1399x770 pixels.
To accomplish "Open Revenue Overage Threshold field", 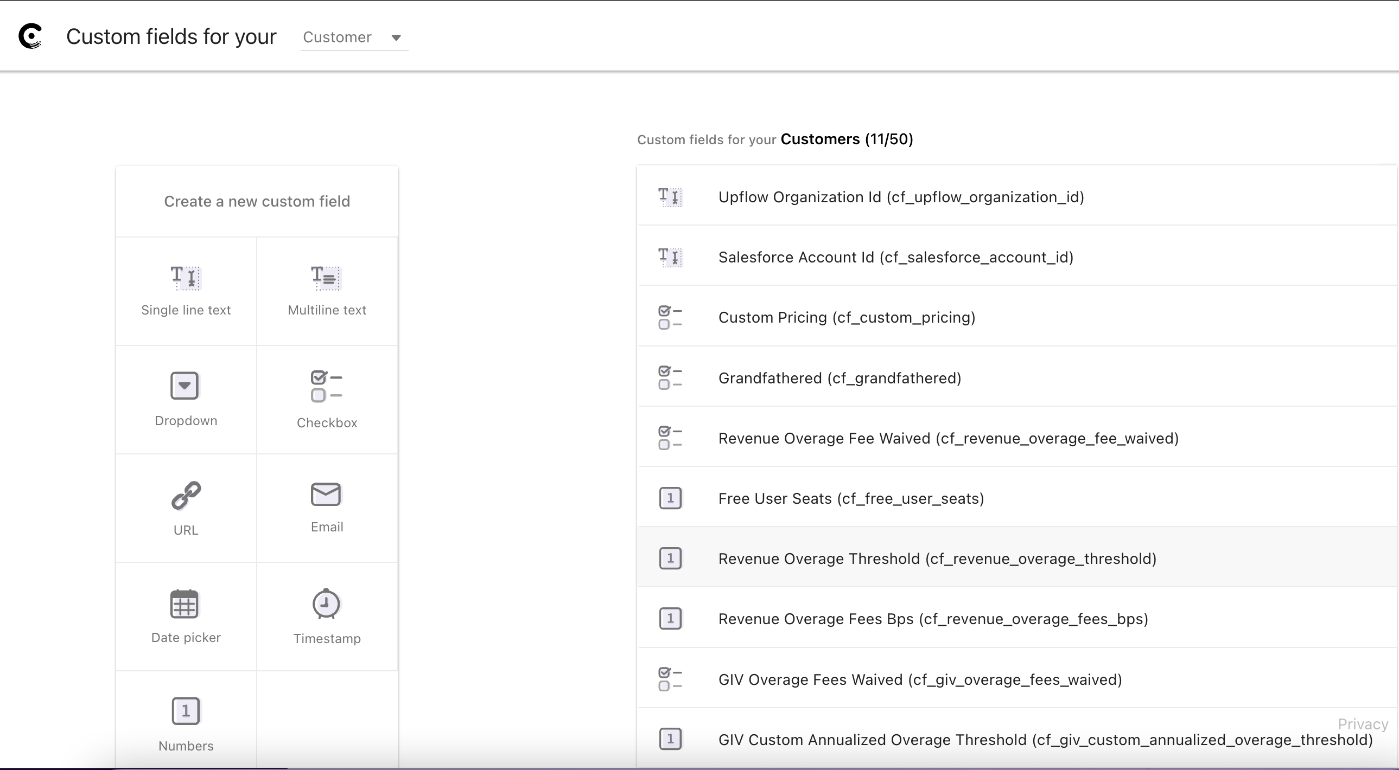I will (x=1016, y=557).
